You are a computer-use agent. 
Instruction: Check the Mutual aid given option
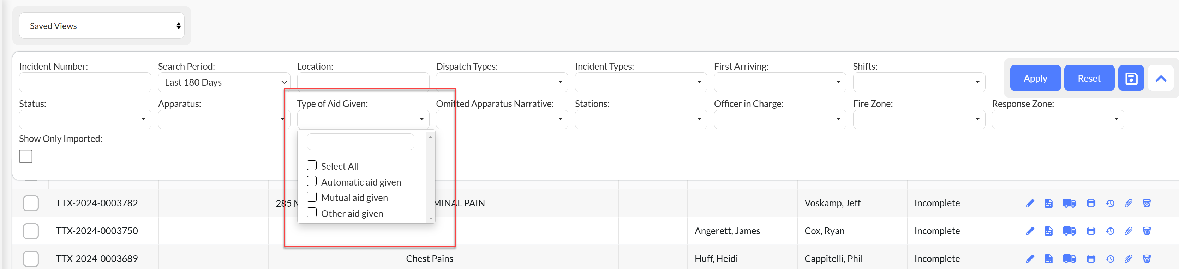click(x=312, y=197)
